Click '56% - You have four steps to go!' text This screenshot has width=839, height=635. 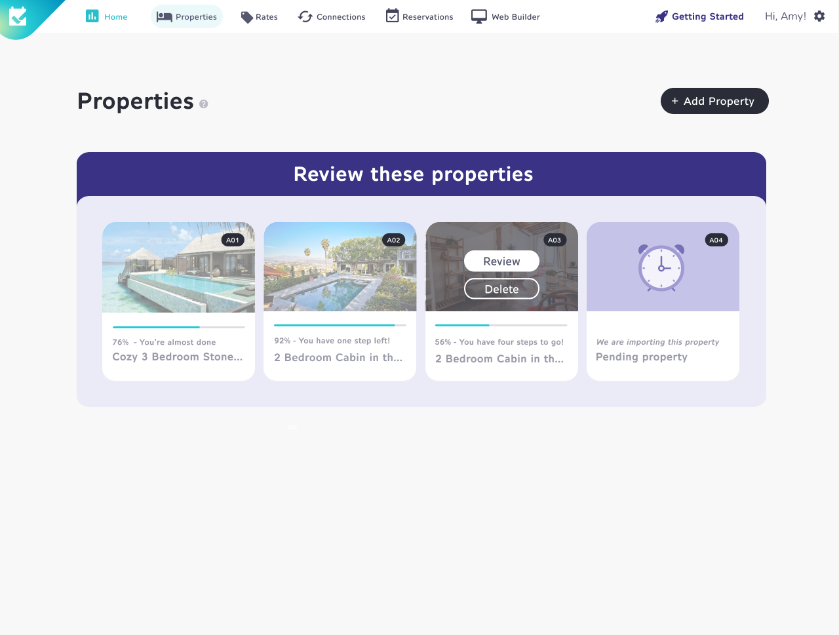click(499, 342)
